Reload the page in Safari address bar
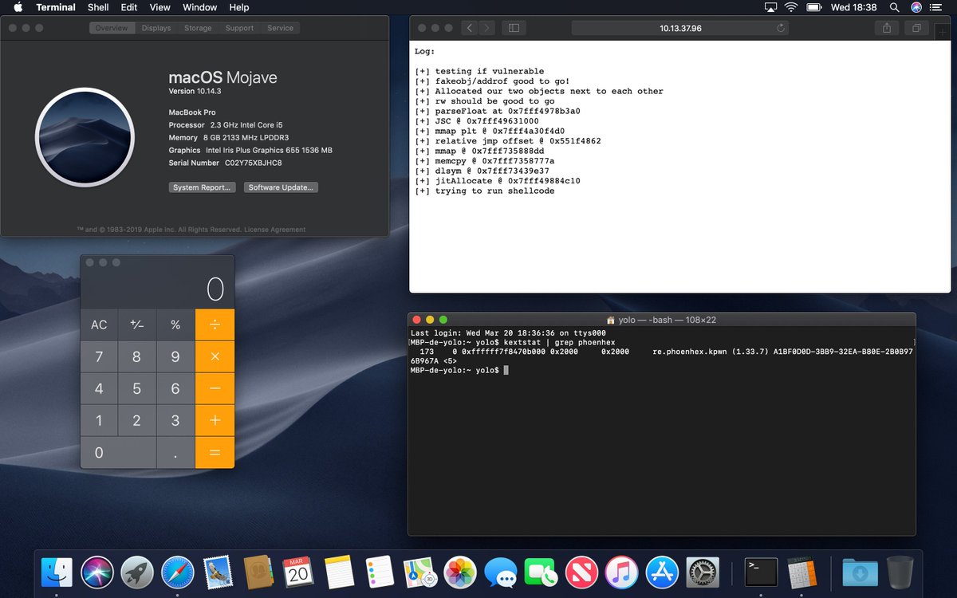The height and width of the screenshot is (598, 957). 781,28
